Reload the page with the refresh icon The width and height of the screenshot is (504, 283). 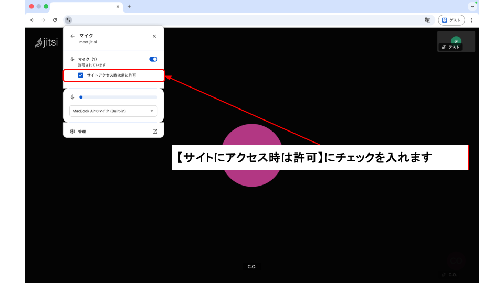pos(55,20)
